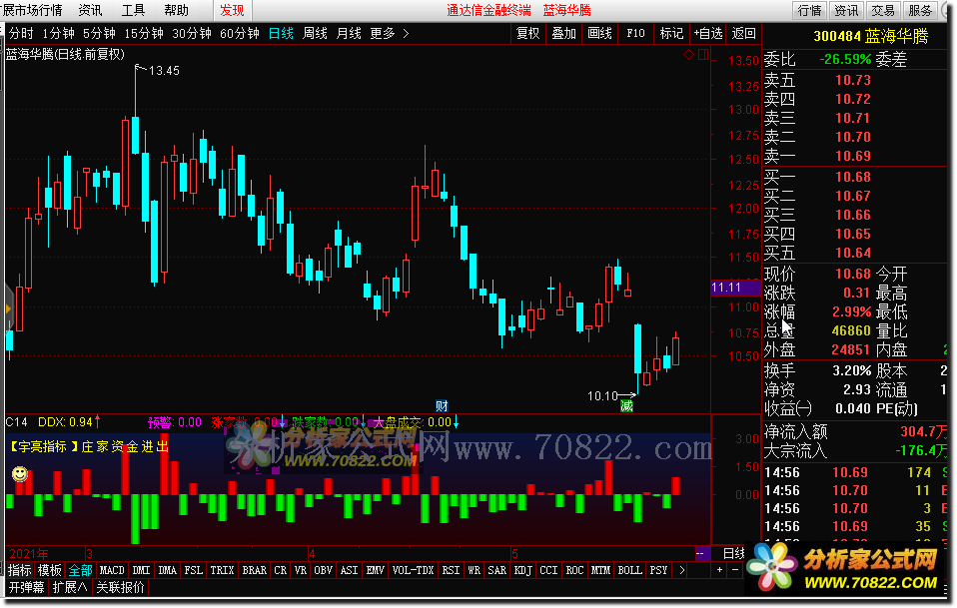
Task: Click the stock title 300484 蓝海华腾
Action: [x=871, y=36]
